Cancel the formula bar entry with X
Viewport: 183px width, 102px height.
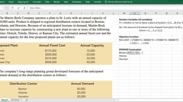[13, 8]
